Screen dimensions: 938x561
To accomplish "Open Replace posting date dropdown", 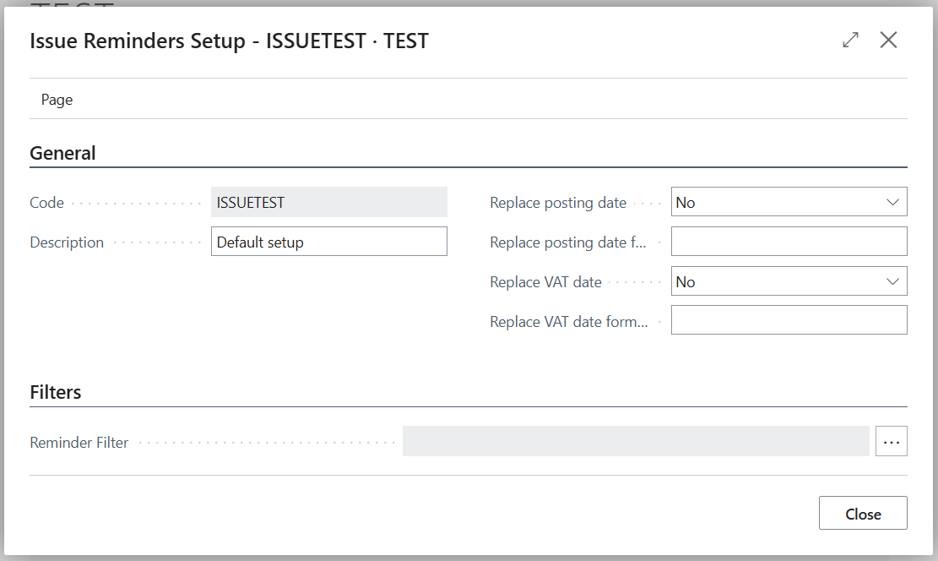I will tap(789, 203).
